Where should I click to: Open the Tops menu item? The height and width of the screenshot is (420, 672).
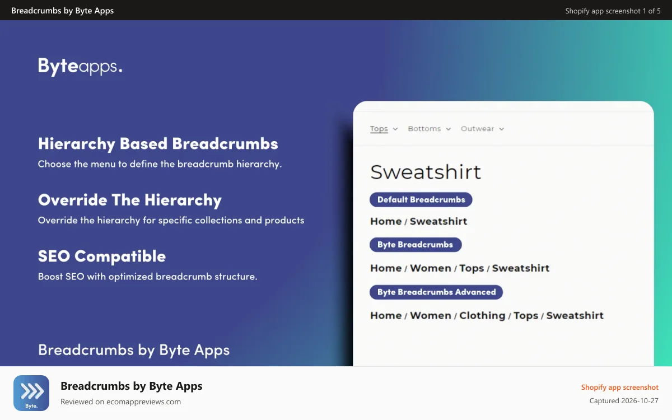click(x=379, y=129)
